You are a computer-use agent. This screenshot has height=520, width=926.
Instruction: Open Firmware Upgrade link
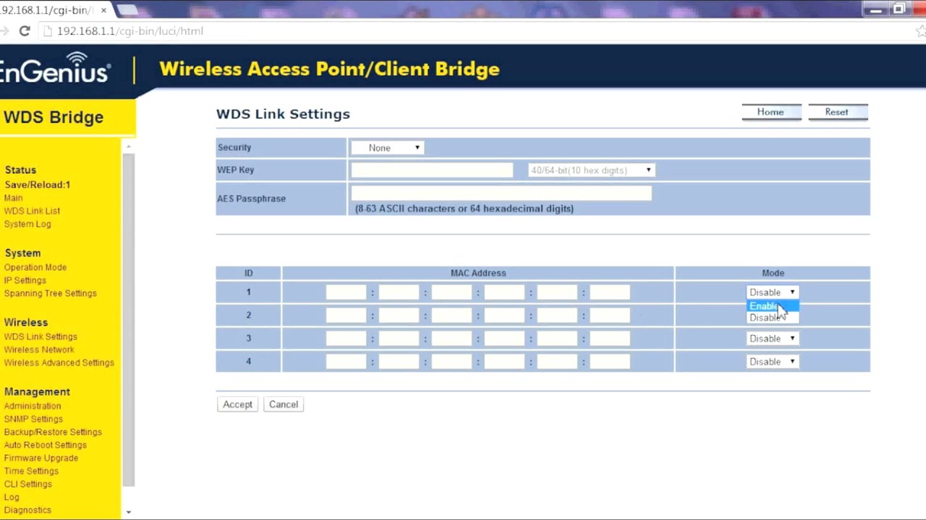coord(41,458)
